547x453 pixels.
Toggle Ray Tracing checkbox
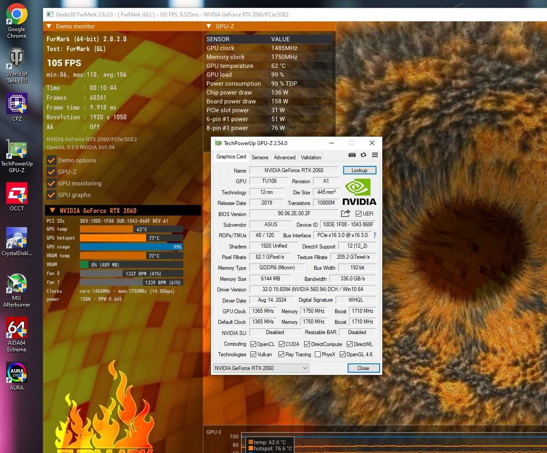[x=281, y=355]
